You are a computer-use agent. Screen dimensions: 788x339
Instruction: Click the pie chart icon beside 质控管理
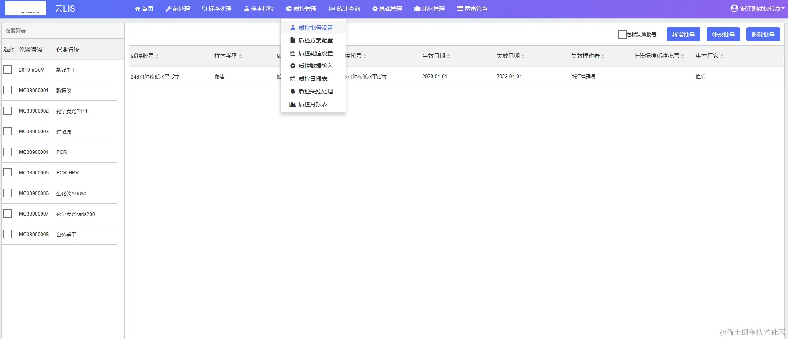tap(289, 9)
